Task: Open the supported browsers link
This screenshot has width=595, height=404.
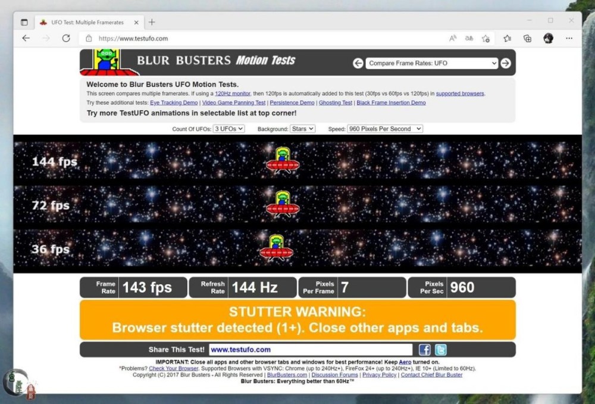Action: [460, 94]
